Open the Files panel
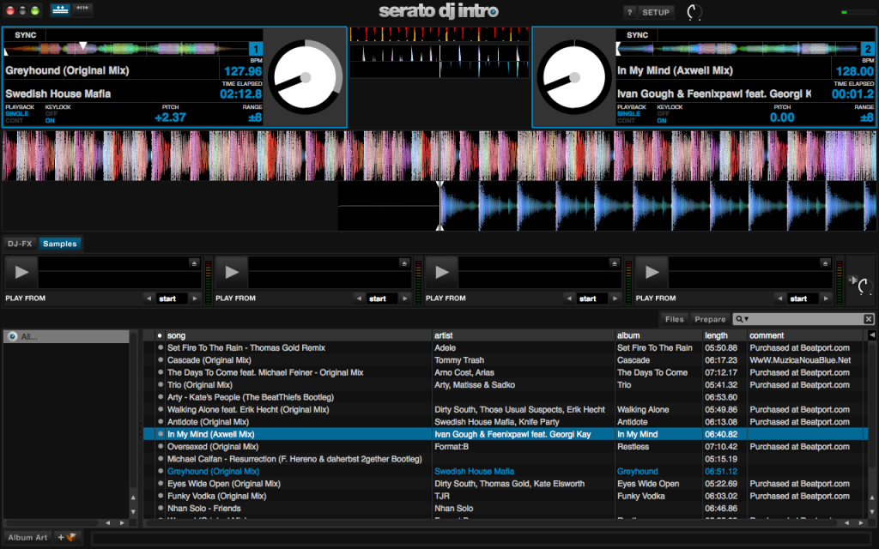The height and width of the screenshot is (549, 879). pyautogui.click(x=675, y=319)
